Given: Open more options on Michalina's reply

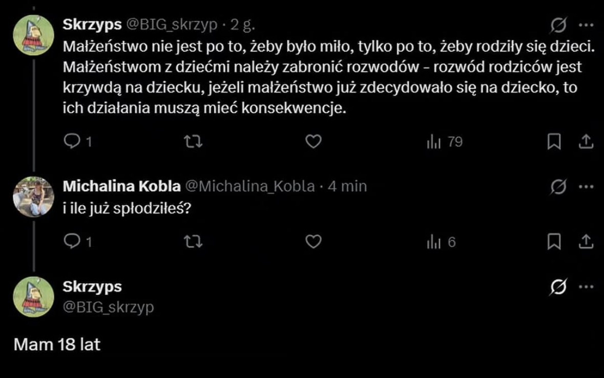Looking at the screenshot, I should pyautogui.click(x=585, y=187).
